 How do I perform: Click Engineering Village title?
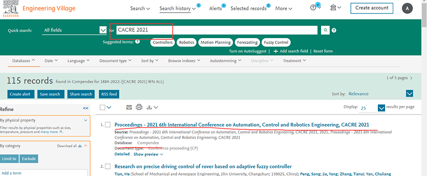tap(49, 9)
